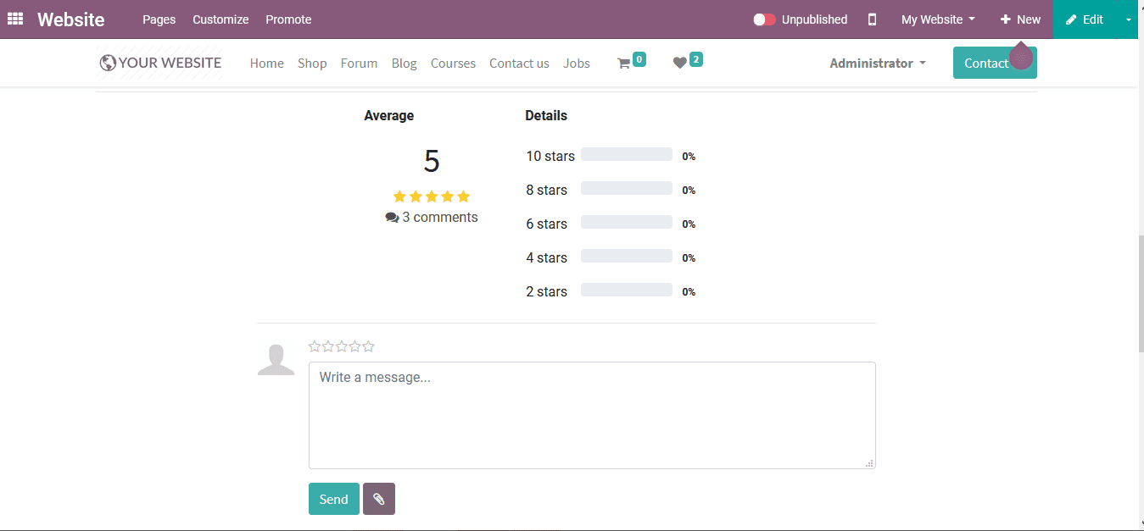Image resolution: width=1144 pixels, height=531 pixels.
Task: Click the comments bubble icon
Action: pyautogui.click(x=392, y=218)
